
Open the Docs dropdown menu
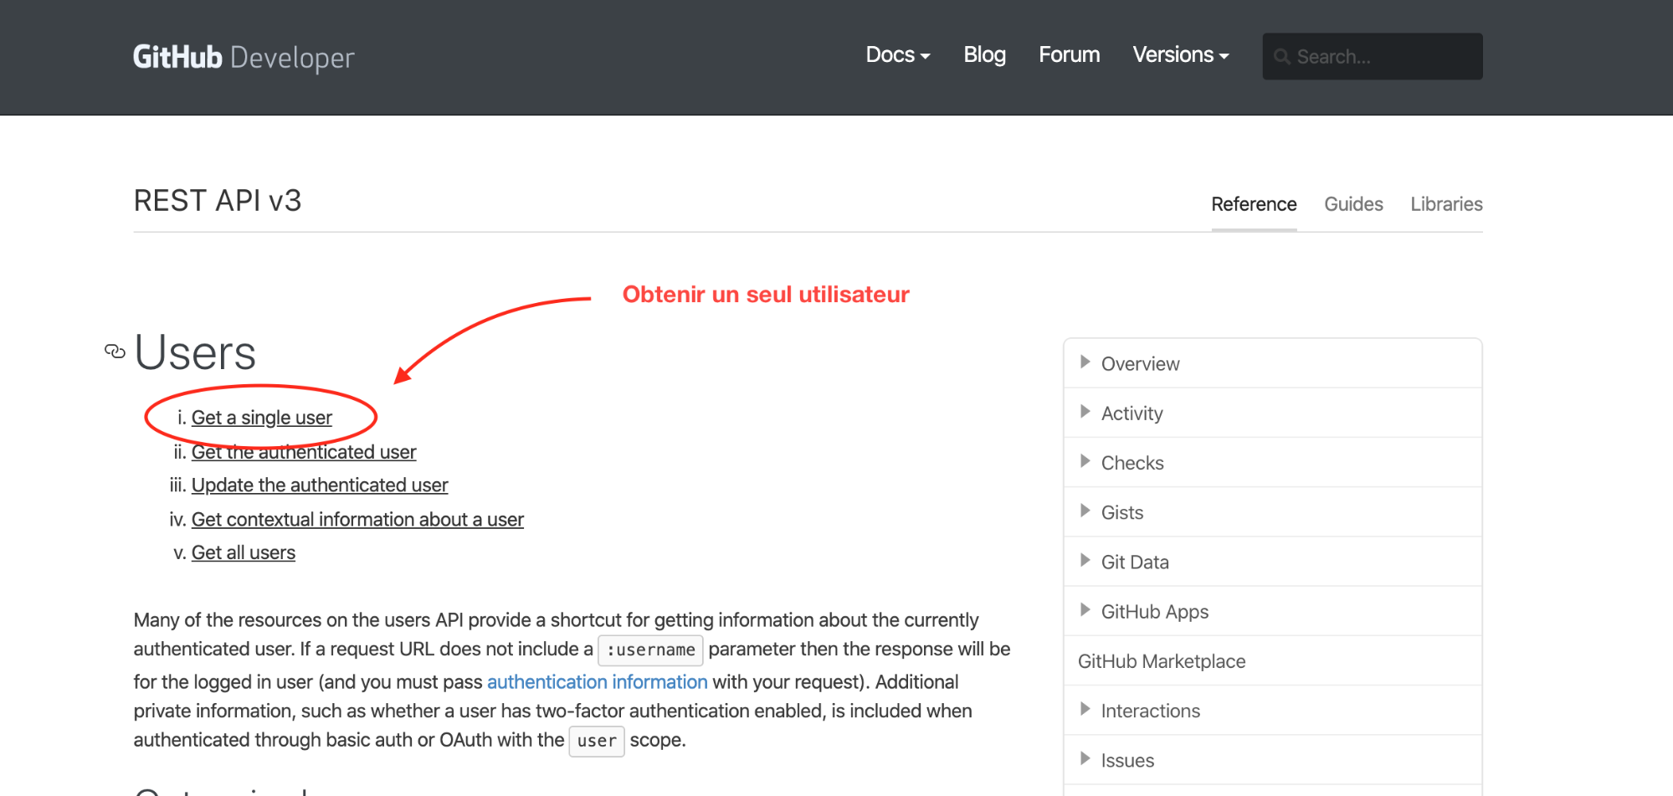click(897, 55)
